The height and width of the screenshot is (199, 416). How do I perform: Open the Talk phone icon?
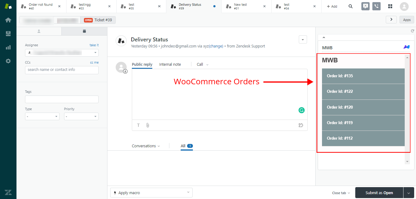(376, 6)
